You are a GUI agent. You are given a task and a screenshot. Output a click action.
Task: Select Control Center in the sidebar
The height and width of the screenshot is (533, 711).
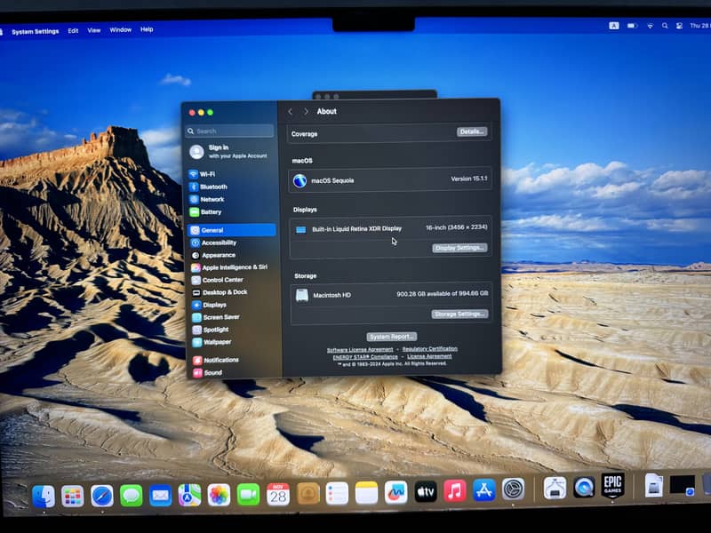(x=221, y=280)
